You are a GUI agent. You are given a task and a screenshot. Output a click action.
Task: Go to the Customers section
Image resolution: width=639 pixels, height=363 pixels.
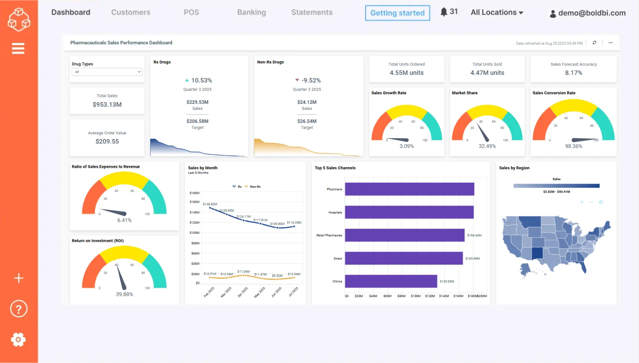[x=130, y=12]
